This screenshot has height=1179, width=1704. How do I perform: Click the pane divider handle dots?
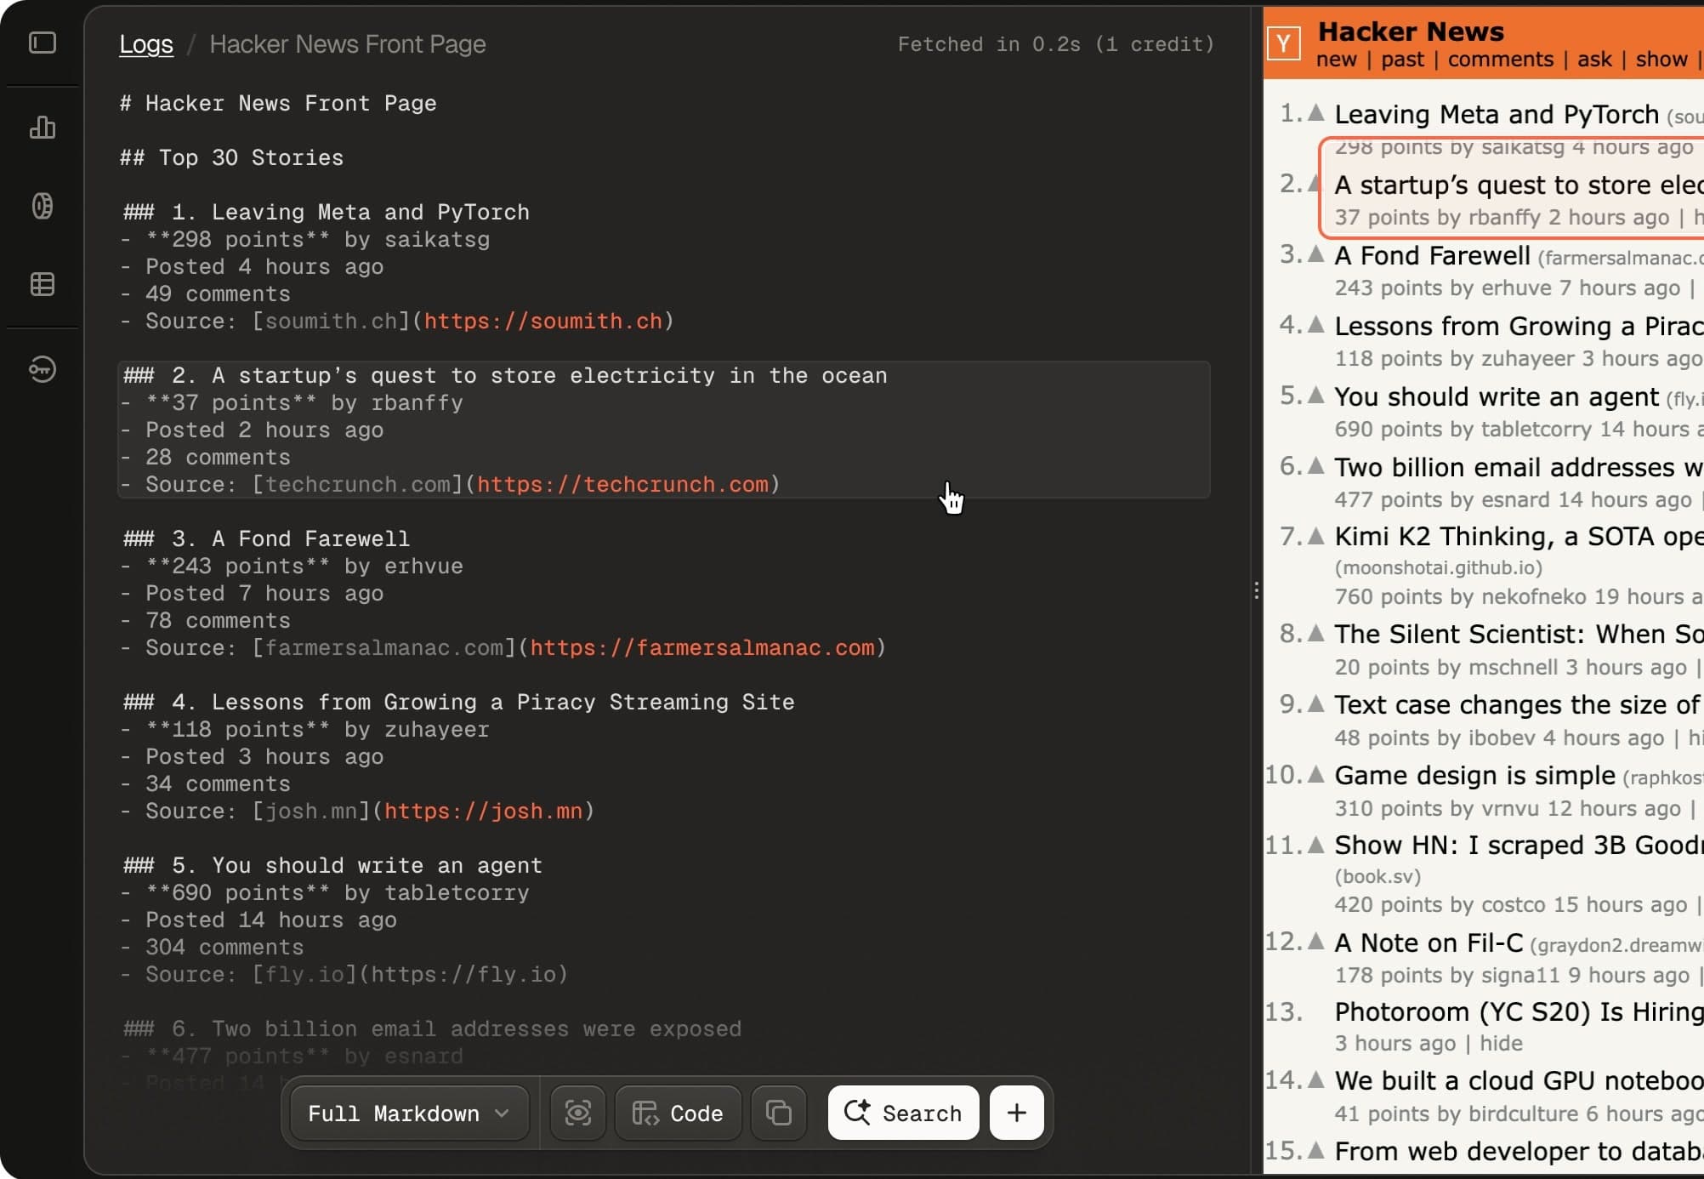[1257, 590]
